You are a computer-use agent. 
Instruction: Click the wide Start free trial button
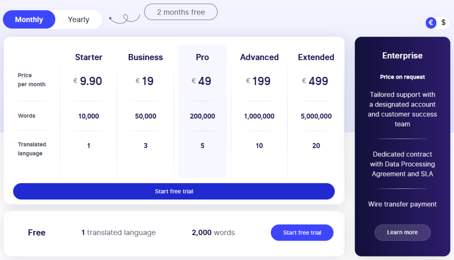pos(174,191)
